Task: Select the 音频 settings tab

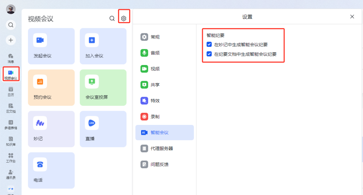Action: [164, 53]
